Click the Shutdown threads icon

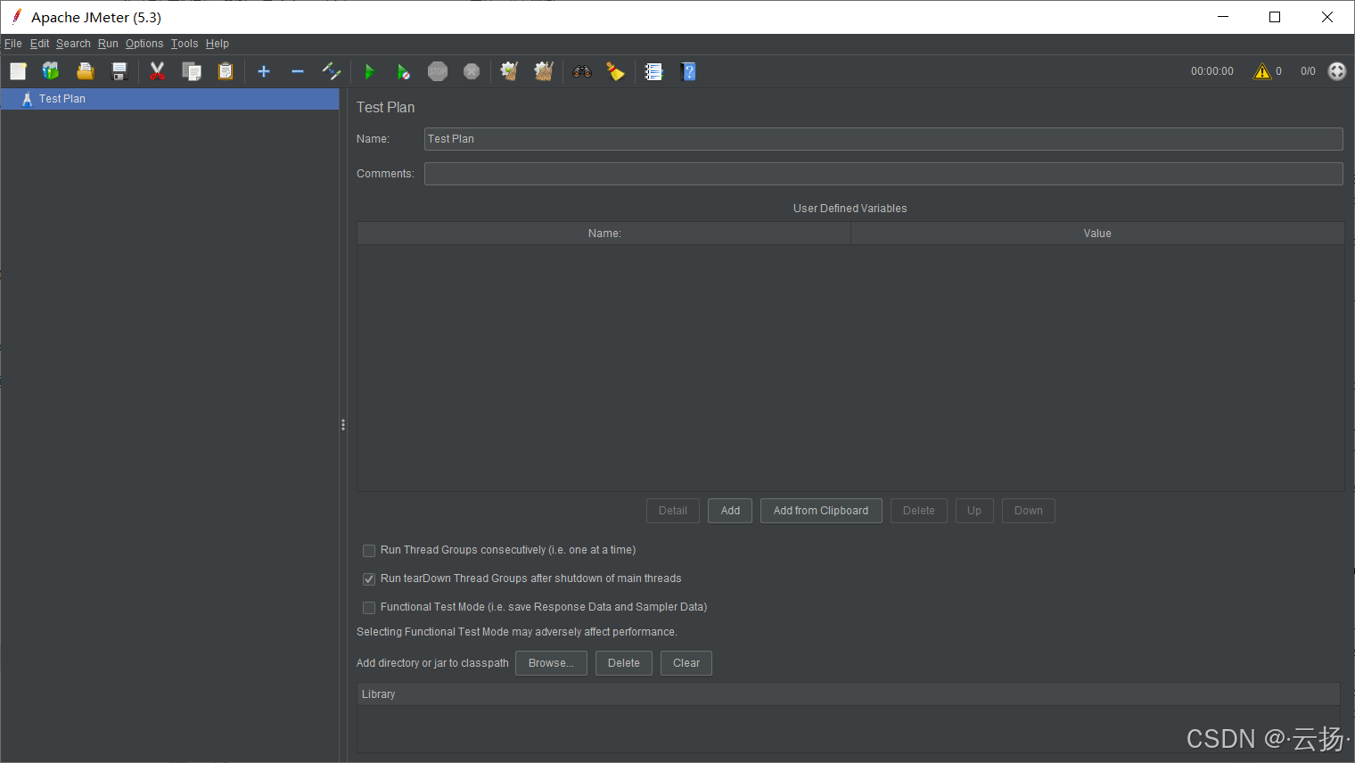tap(472, 71)
